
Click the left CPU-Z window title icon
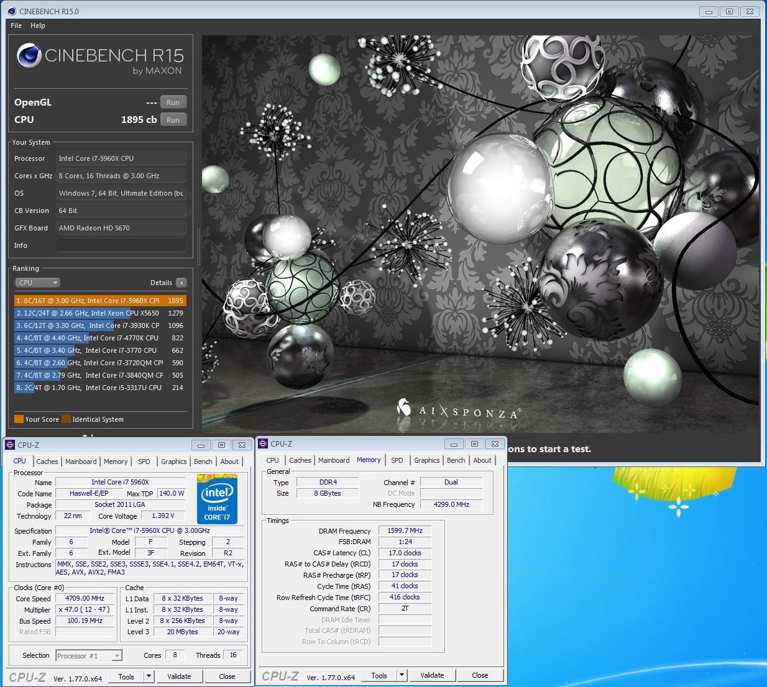(x=10, y=445)
